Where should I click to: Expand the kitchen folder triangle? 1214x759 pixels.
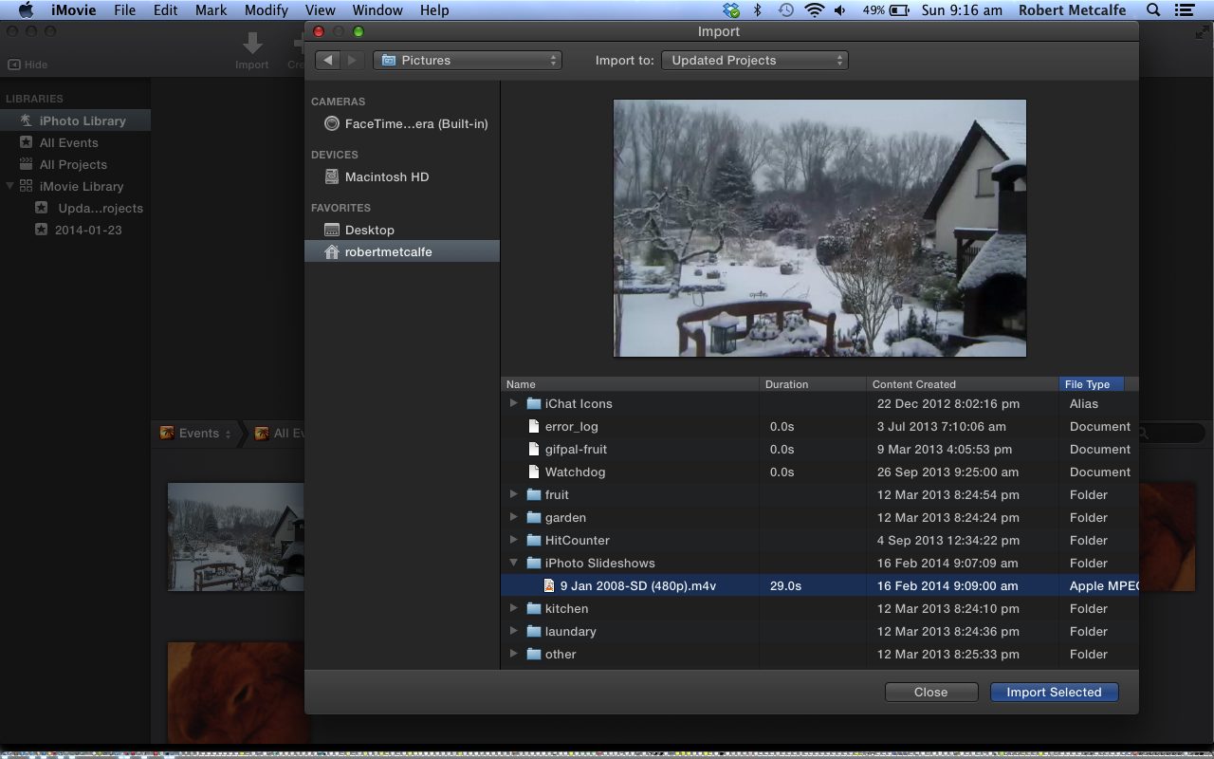click(514, 608)
